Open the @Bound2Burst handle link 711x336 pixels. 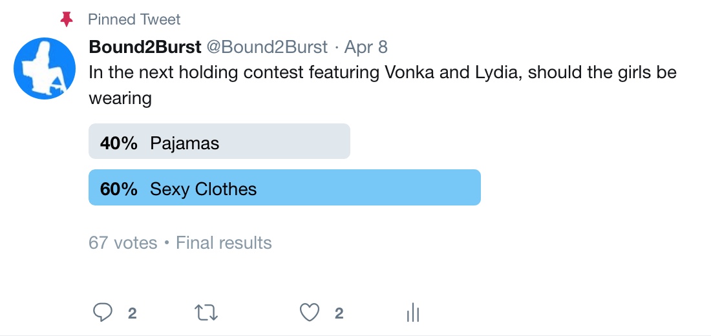coord(266,47)
